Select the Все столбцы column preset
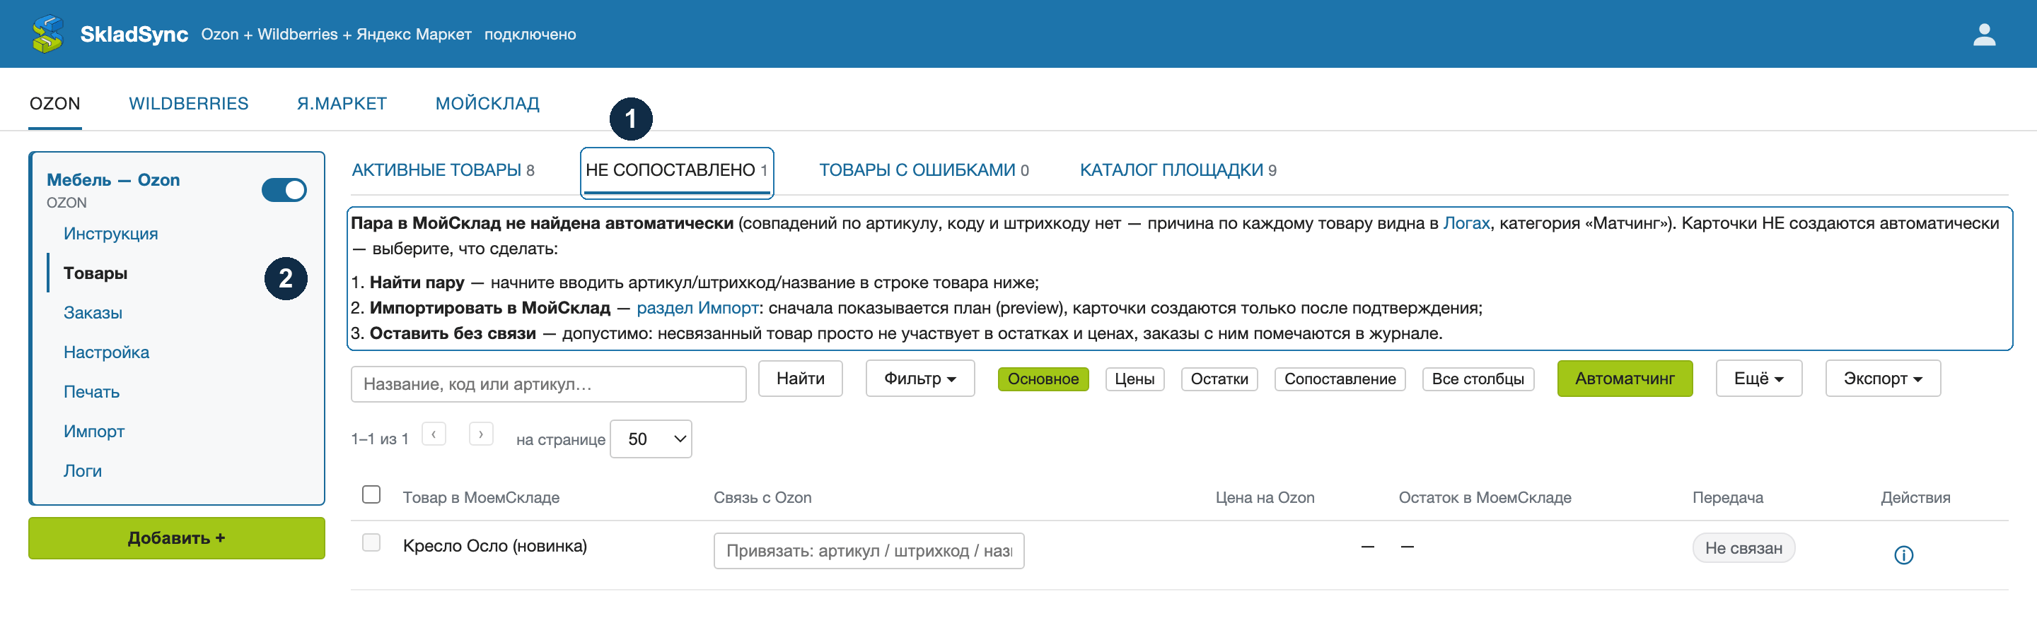This screenshot has width=2037, height=630. point(1478,379)
